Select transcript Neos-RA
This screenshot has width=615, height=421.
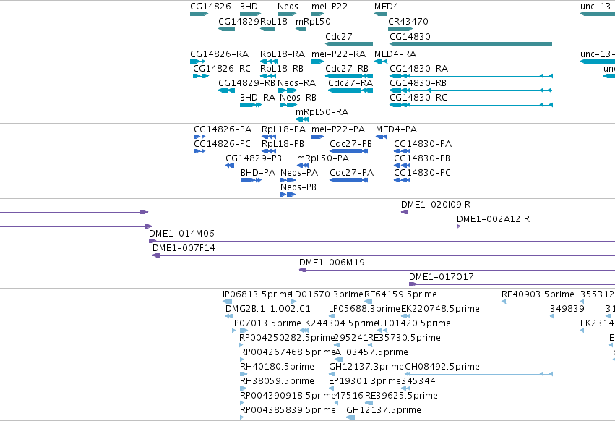click(296, 83)
